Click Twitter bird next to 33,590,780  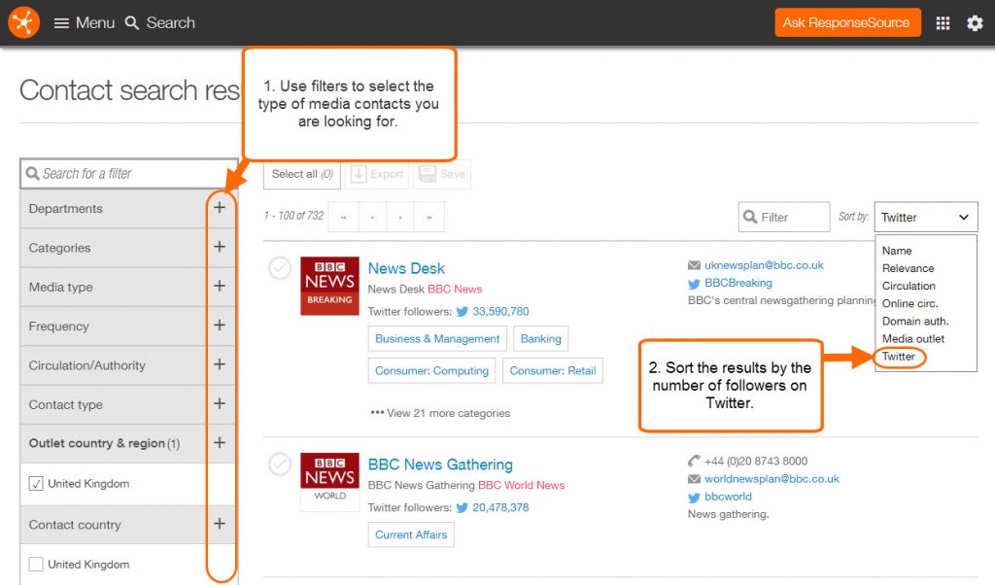pos(462,312)
